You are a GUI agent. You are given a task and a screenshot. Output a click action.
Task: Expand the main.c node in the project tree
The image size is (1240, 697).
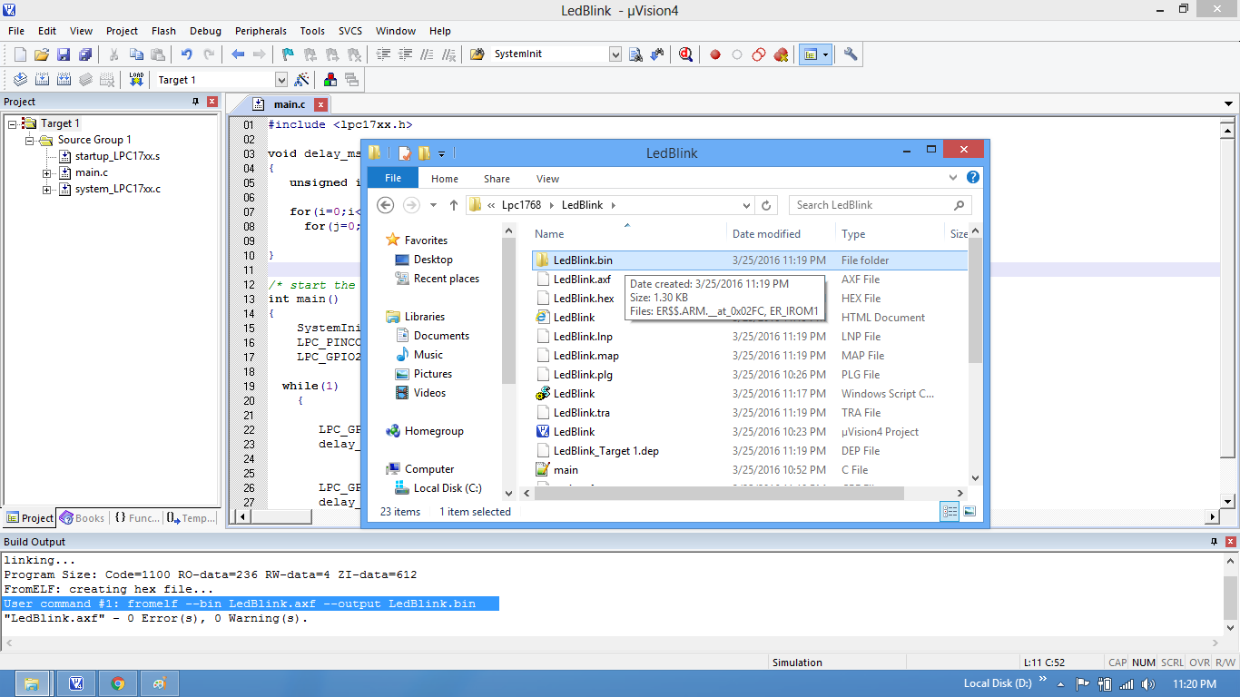47,172
